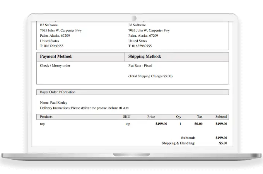Click '7035 John W. Carpenter Fwy' in left address

pos(61,31)
